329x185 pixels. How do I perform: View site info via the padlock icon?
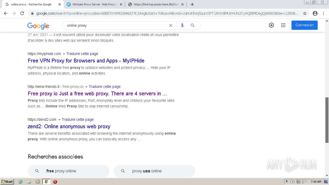[x=32, y=13]
